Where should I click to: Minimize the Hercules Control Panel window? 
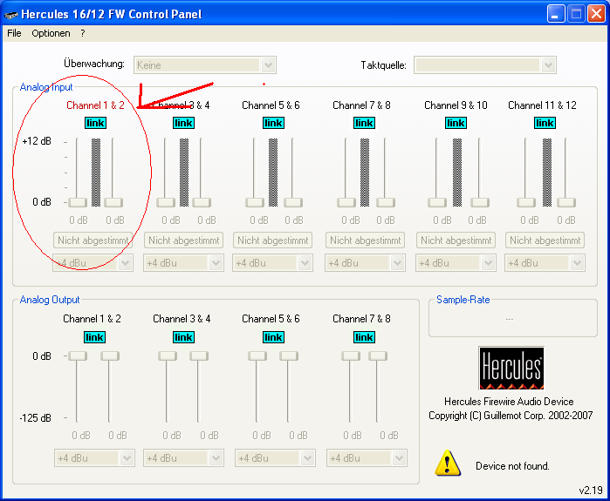556,14
